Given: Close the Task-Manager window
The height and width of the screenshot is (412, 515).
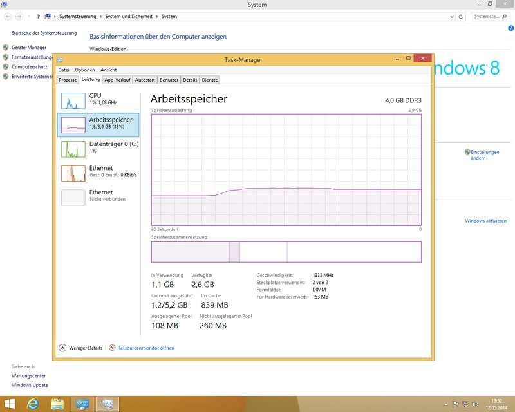Looking at the screenshot, I should coord(423,58).
